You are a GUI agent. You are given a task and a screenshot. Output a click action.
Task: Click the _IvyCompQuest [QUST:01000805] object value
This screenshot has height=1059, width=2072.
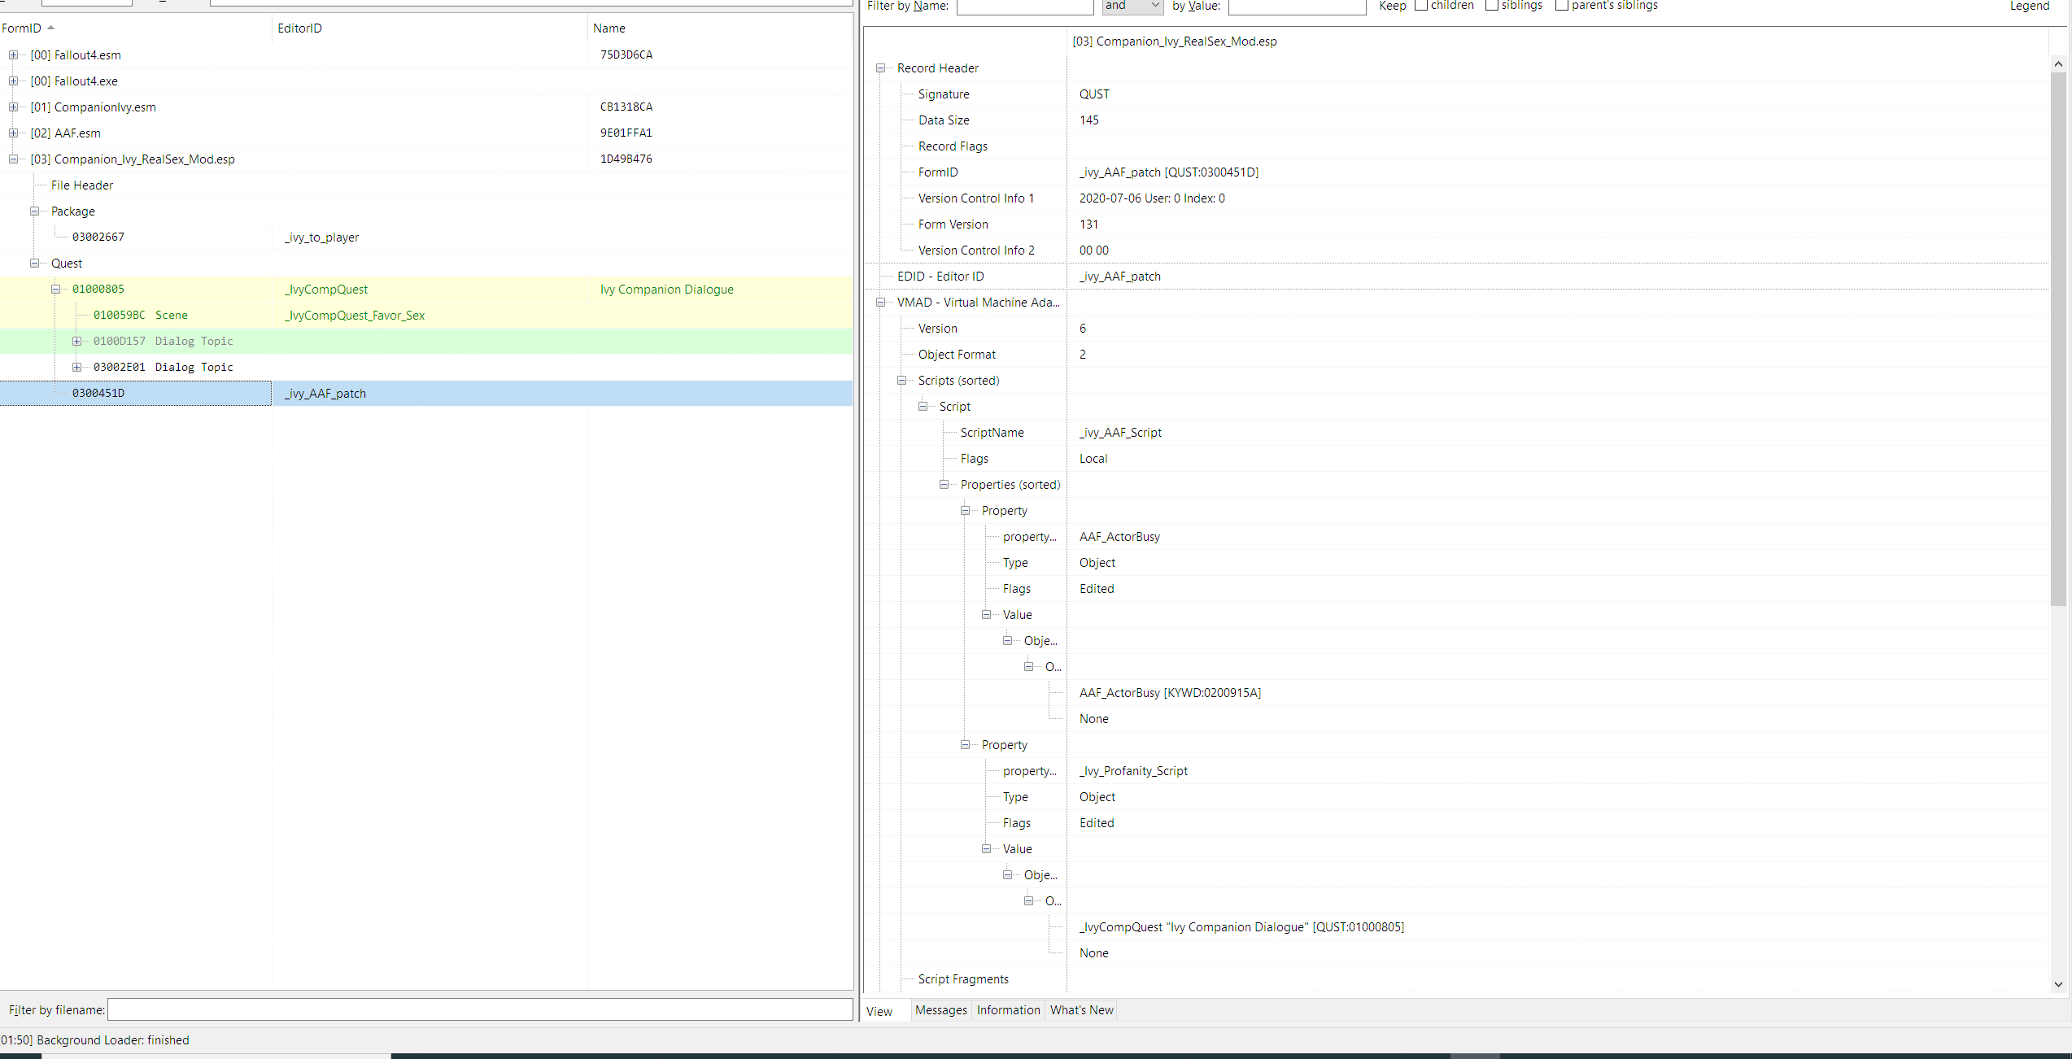pos(1241,927)
